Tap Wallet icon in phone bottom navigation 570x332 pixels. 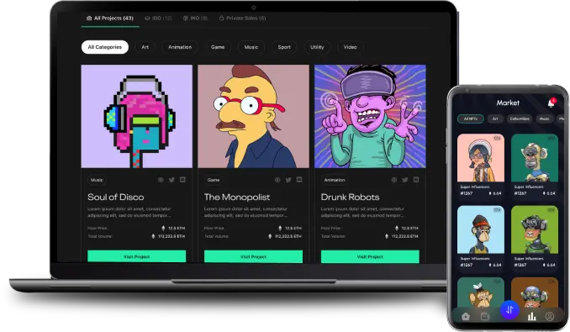pos(485,316)
